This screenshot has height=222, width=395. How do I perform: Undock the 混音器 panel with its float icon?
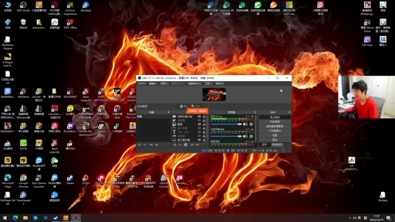pyautogui.click(x=255, y=112)
